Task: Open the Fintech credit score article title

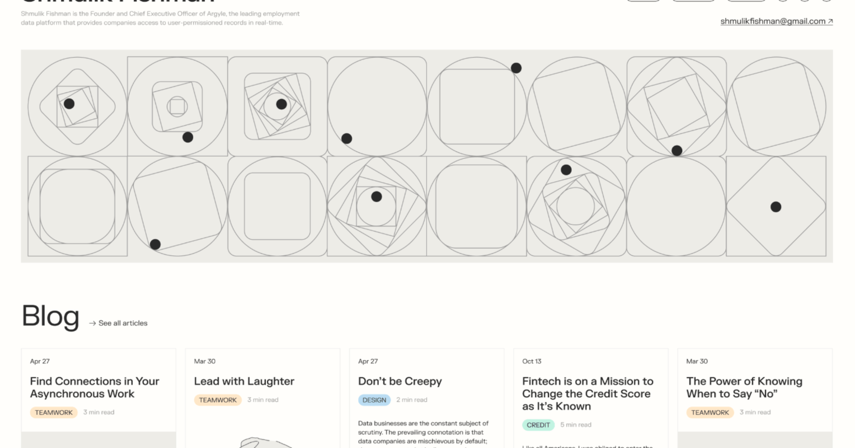Action: point(588,394)
